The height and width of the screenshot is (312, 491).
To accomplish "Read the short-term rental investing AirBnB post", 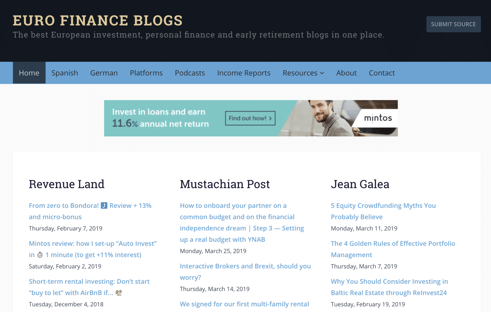I will [89, 282].
